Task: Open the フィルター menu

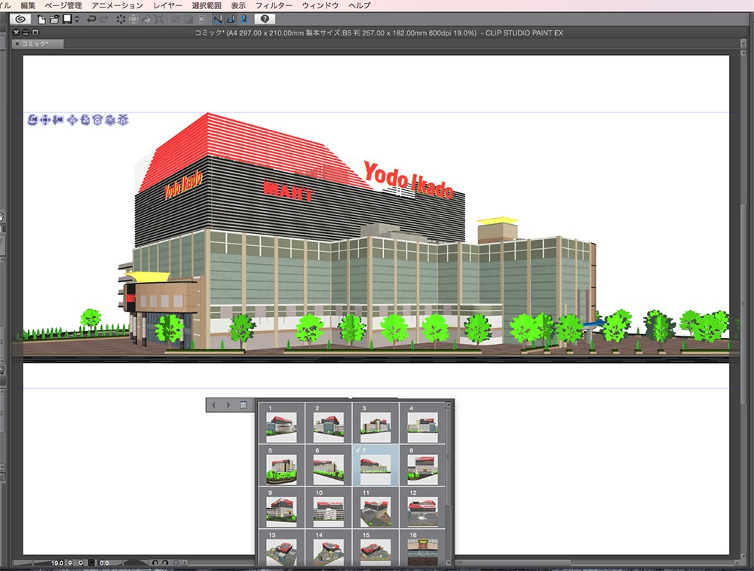Action: (273, 5)
